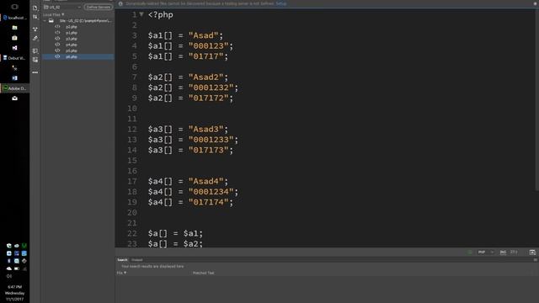The width and height of the screenshot is (539, 303).
Task: Click the INS insert mode indicator
Action: [503, 252]
